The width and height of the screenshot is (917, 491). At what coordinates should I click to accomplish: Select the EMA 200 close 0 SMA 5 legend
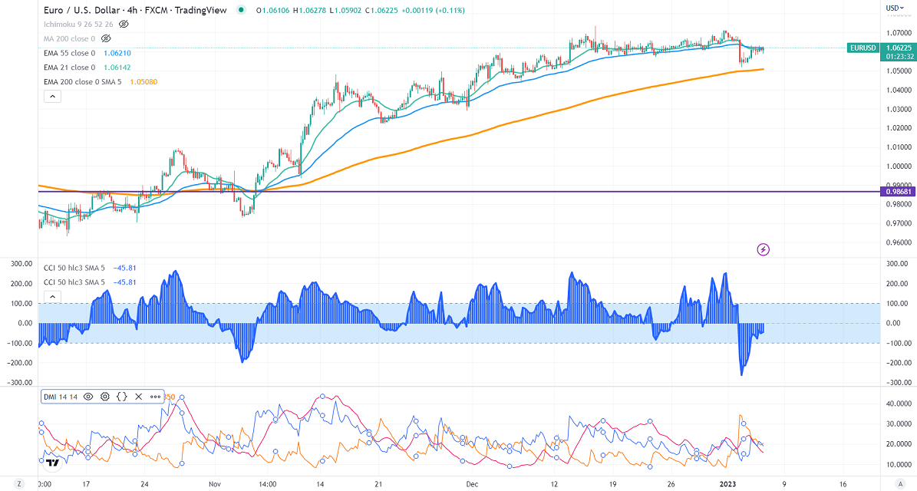click(x=82, y=82)
